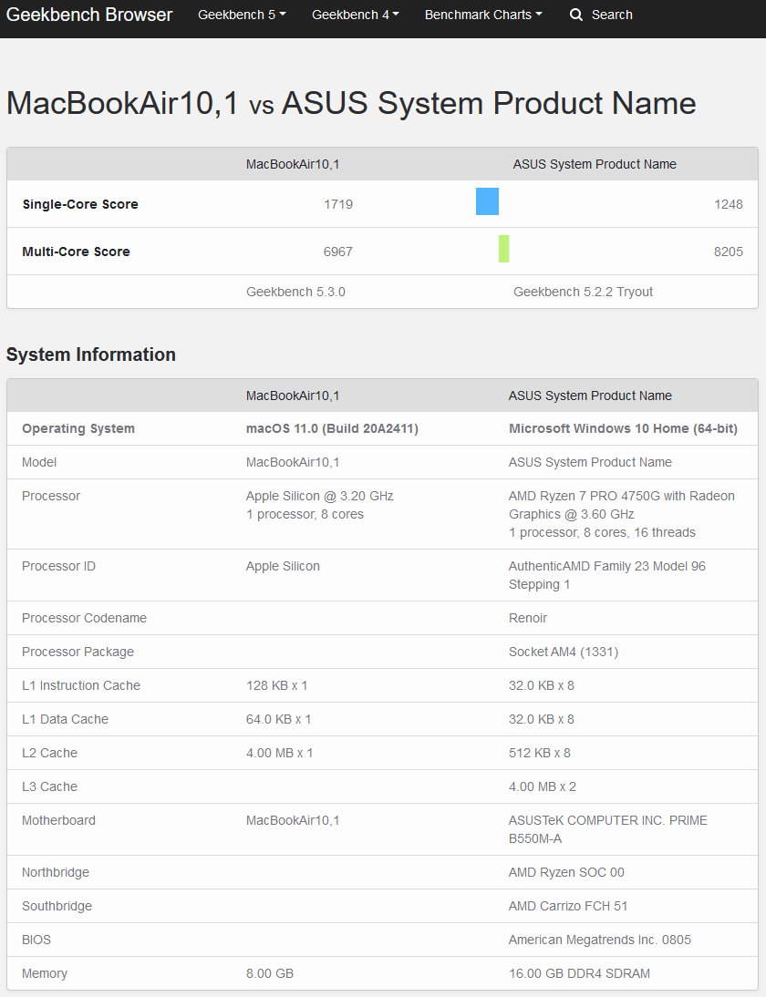Viewport: 766px width, 997px height.
Task: Click the Multi-Core Score row label
Action: (x=76, y=252)
